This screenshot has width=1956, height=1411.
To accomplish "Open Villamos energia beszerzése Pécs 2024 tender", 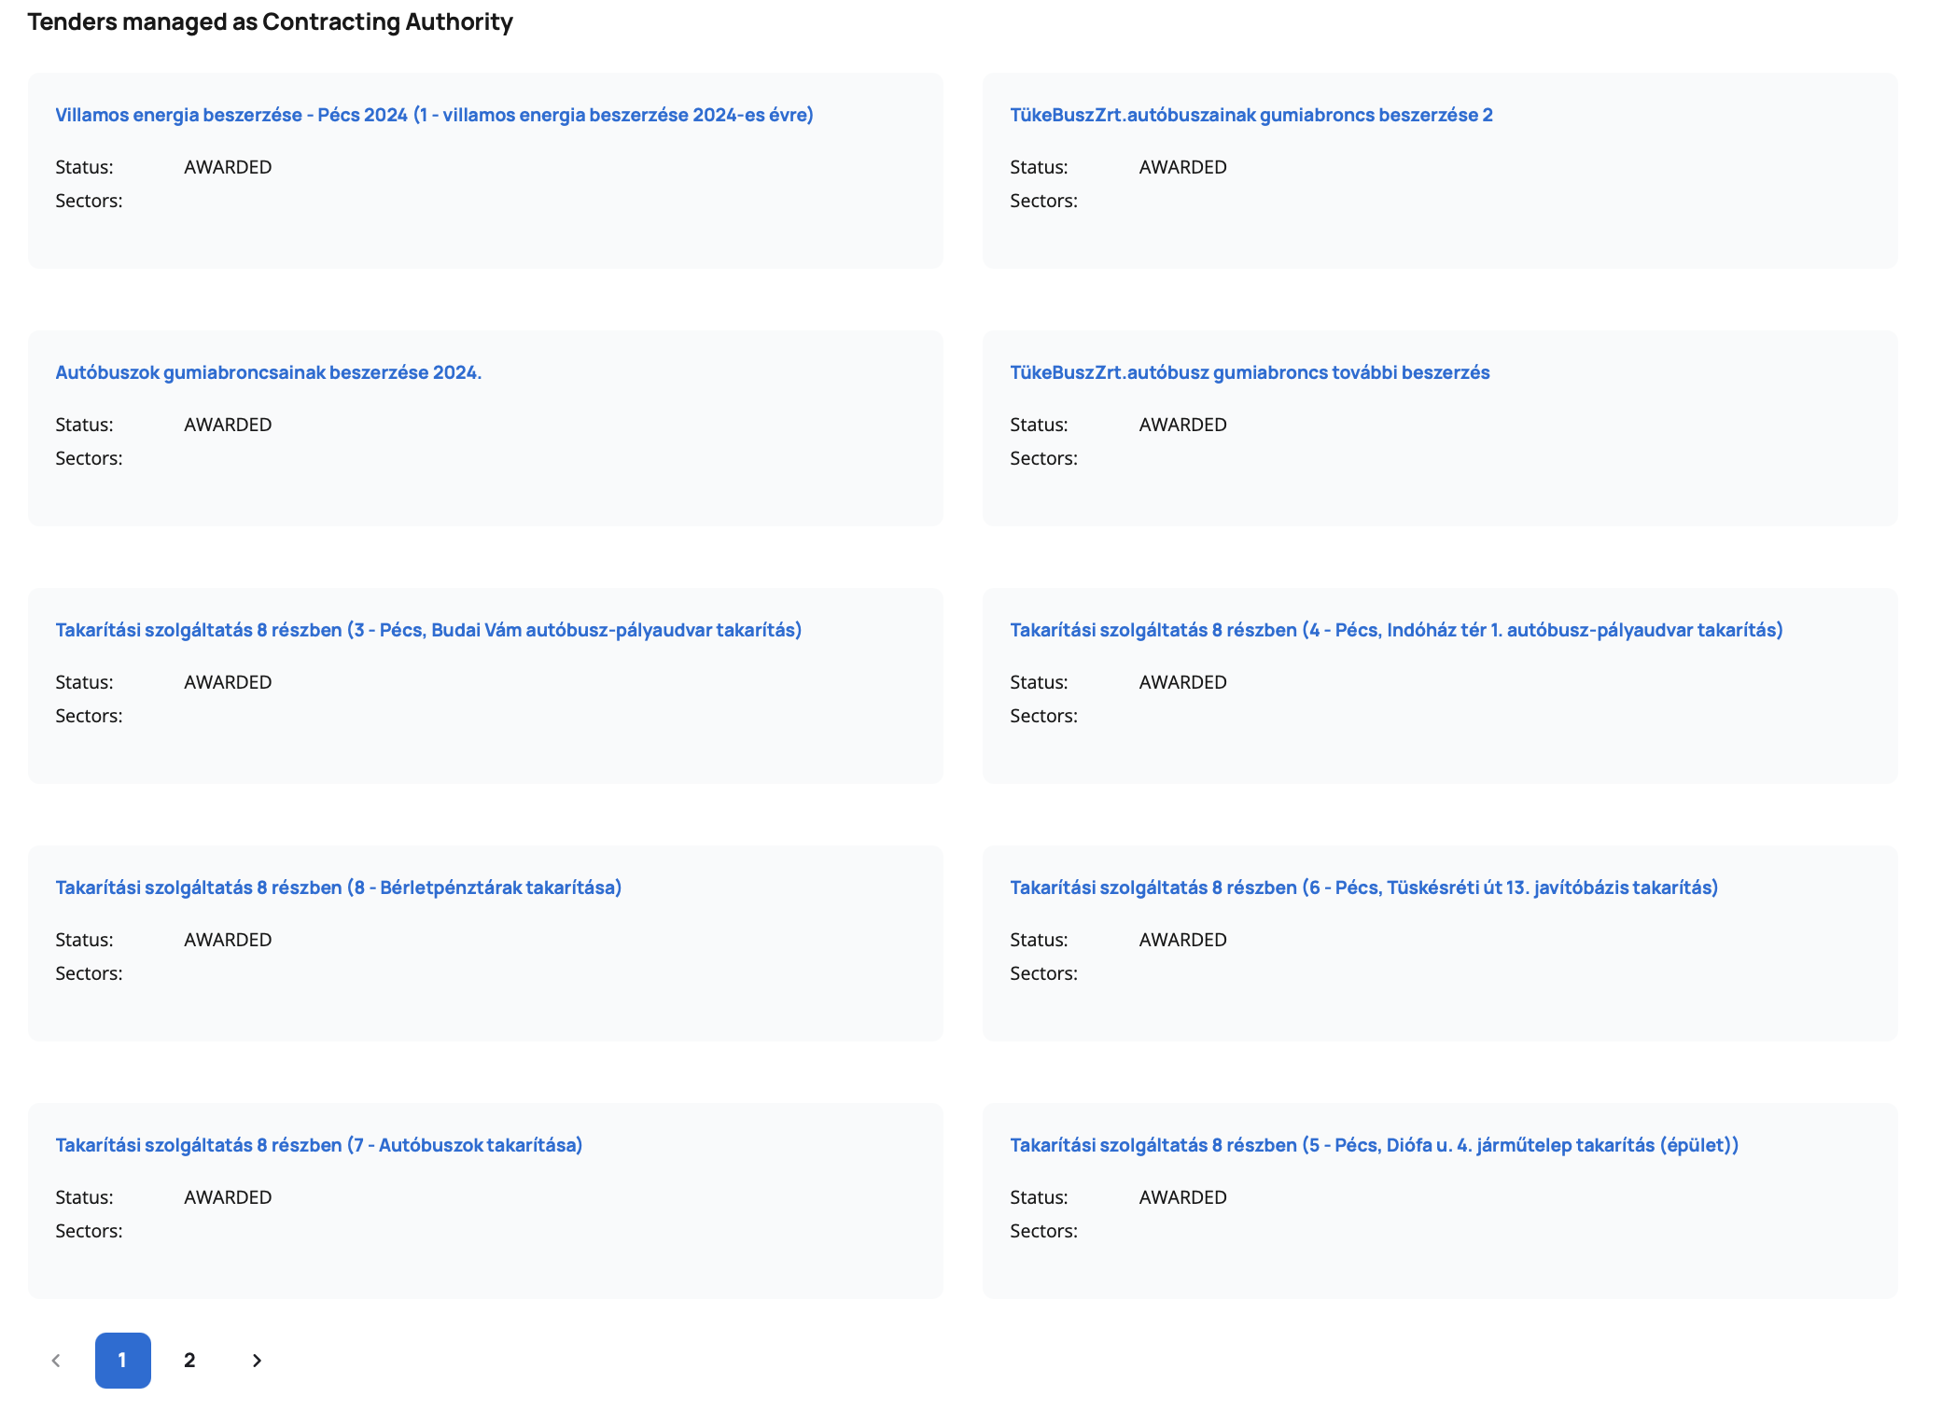I will point(434,115).
